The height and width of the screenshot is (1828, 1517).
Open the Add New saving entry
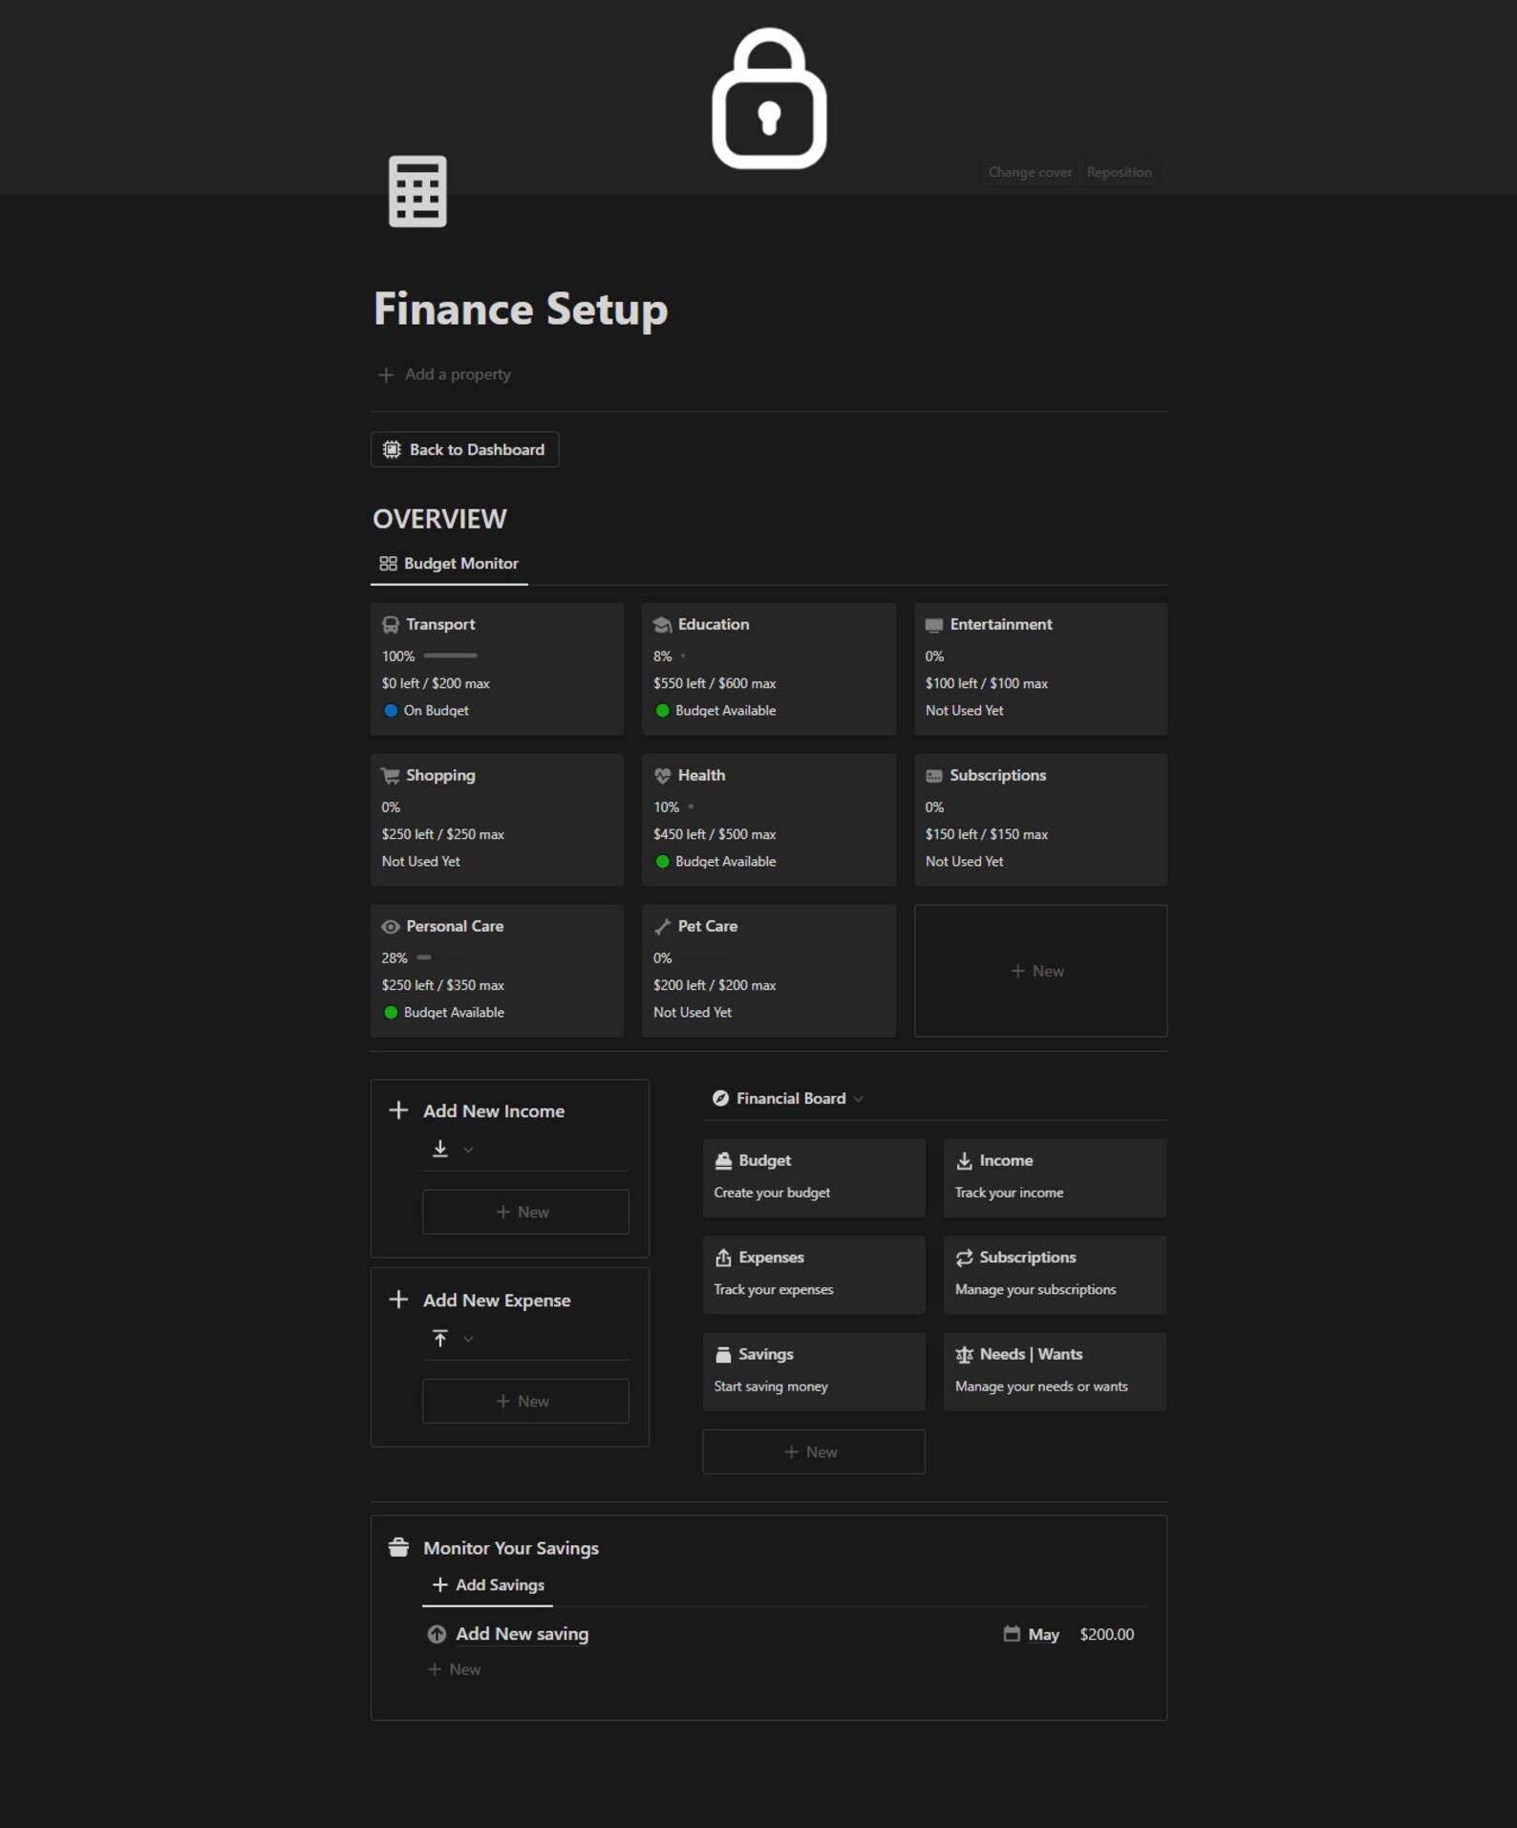tap(522, 1635)
